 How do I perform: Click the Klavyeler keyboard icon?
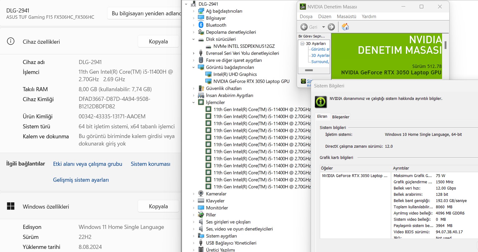pyautogui.click(x=201, y=201)
